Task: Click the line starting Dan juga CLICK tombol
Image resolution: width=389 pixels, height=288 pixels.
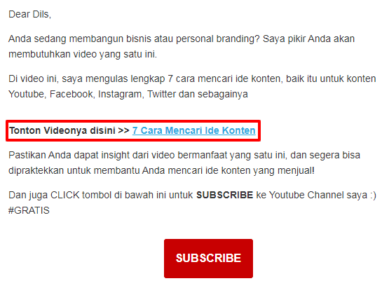Action: coord(192,196)
